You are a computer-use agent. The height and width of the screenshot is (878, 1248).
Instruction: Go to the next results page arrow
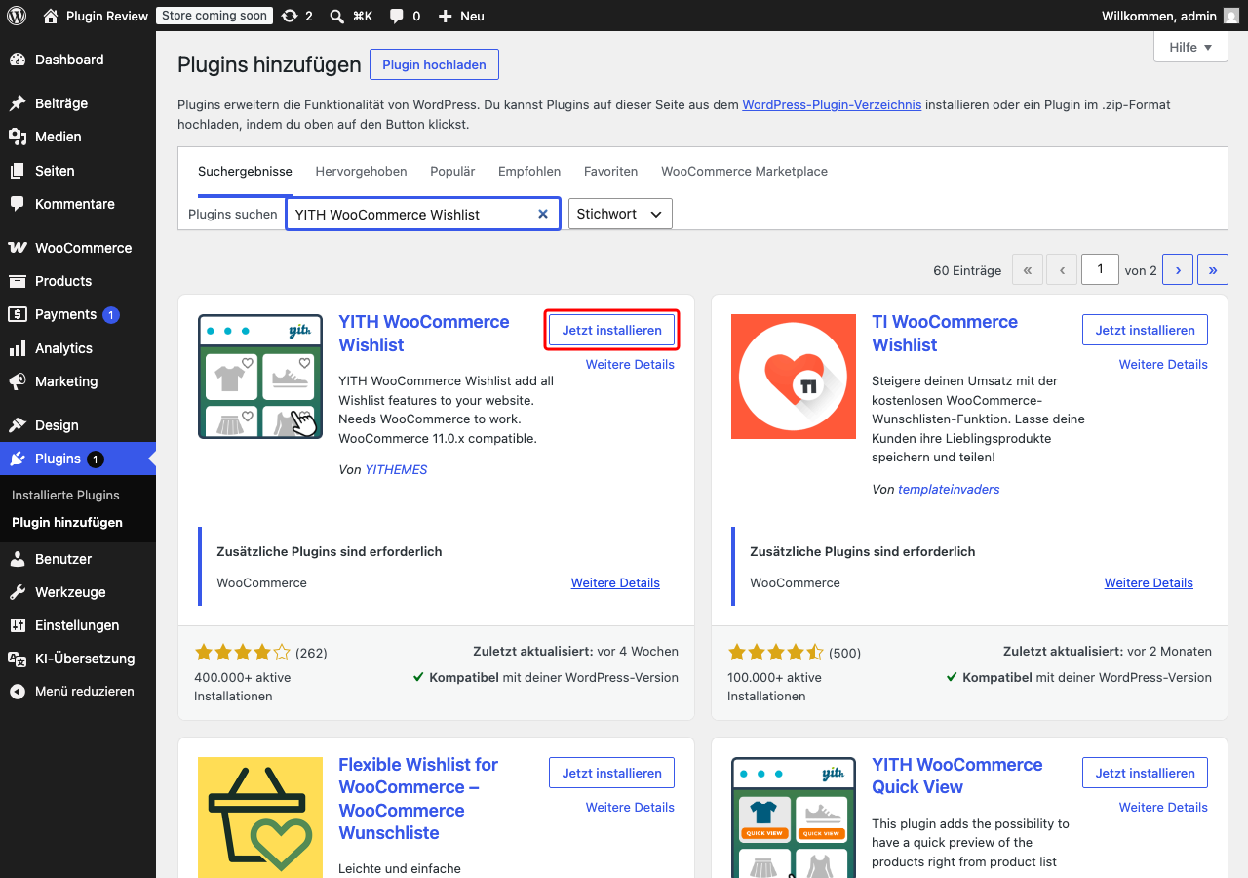1178,270
